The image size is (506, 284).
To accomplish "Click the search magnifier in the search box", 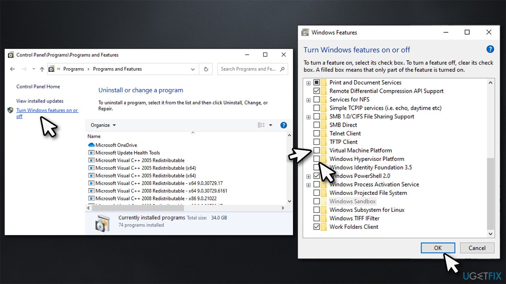I will [x=282, y=69].
